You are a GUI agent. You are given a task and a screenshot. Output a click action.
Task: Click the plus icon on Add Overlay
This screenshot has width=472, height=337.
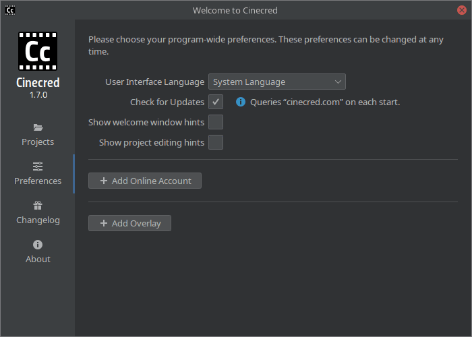click(104, 223)
